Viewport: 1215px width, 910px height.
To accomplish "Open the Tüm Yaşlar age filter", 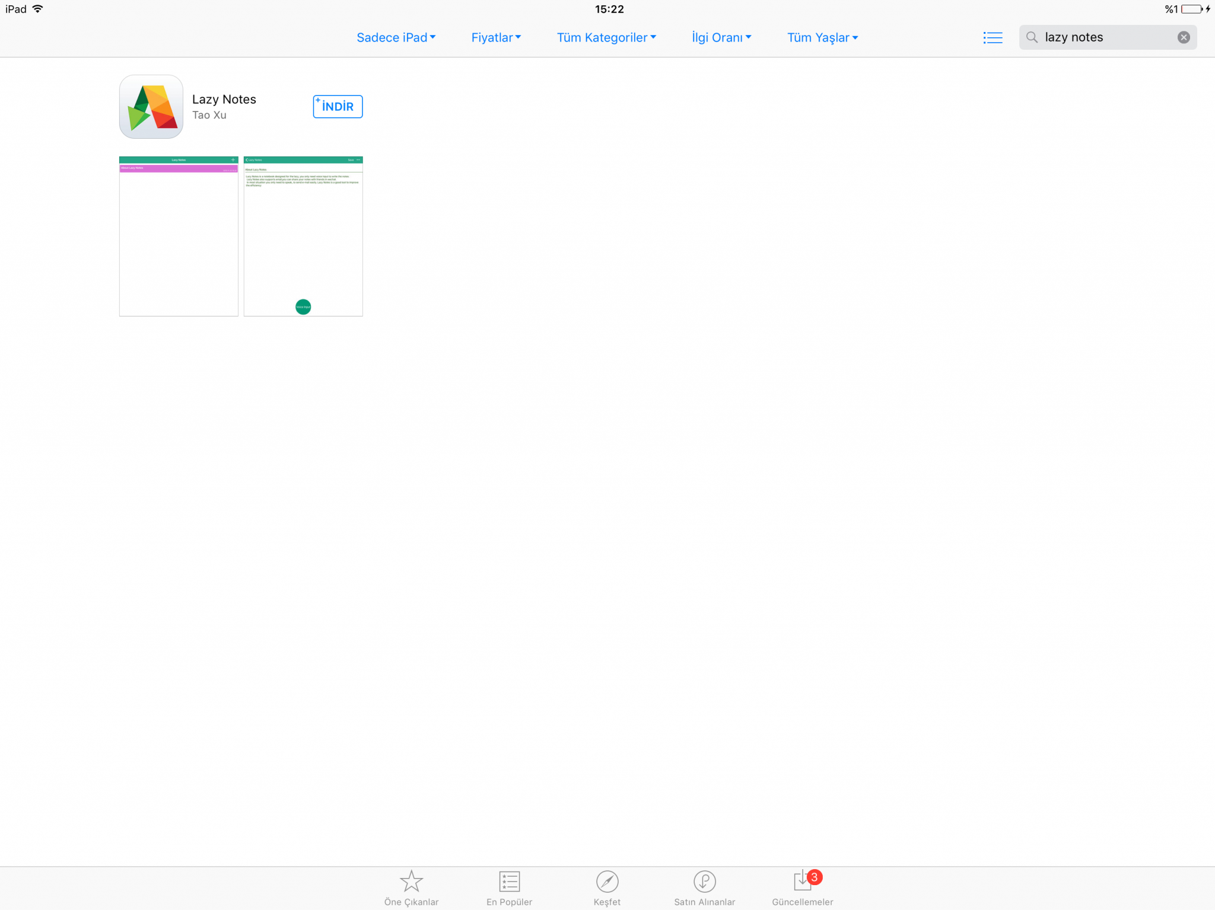I will [x=822, y=37].
